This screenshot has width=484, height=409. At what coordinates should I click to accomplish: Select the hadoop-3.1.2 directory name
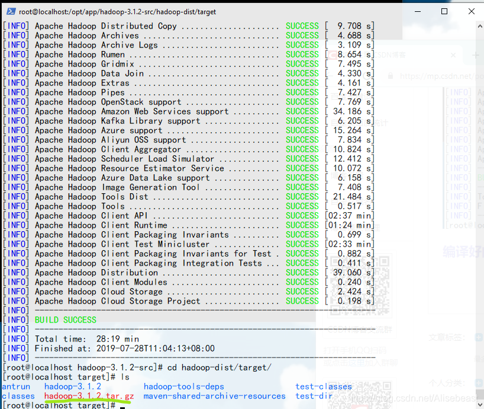click(73, 386)
